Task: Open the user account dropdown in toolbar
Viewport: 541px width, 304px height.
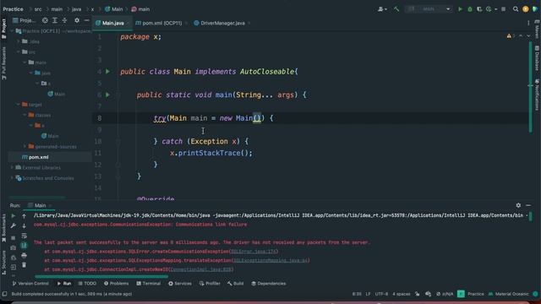Action: coord(382,9)
